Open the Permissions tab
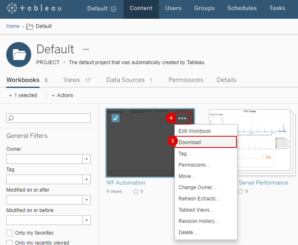 point(186,80)
